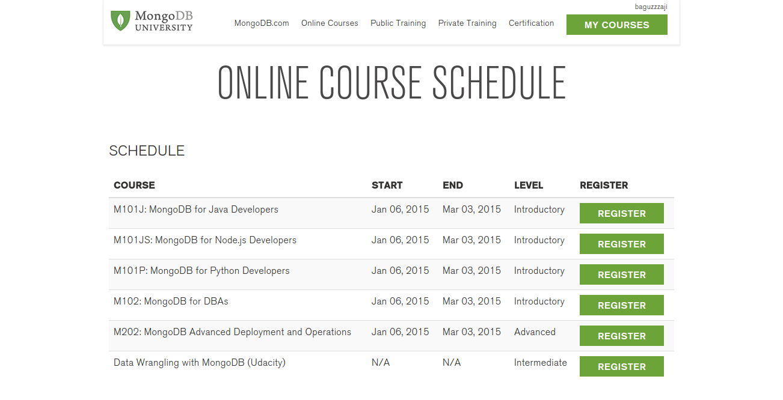Click the MY COURSES button
The height and width of the screenshot is (400, 783).
point(617,25)
